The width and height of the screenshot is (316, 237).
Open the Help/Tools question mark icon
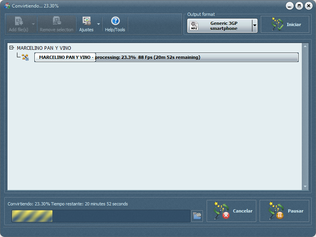tap(115, 21)
